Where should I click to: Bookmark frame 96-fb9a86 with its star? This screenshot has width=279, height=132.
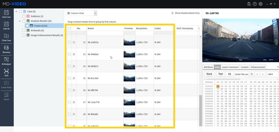click(x=74, y=114)
